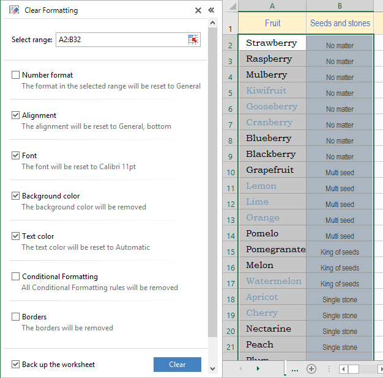Screen dimensions: 383x378
Task: Select the Blueberry cell
Action: (272, 138)
